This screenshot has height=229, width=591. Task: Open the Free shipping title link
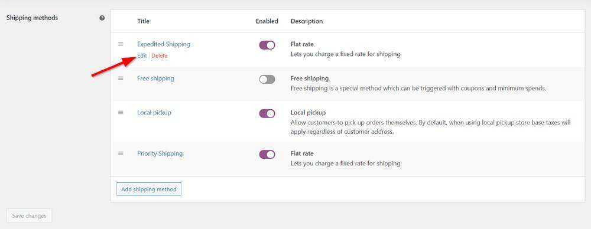pos(155,78)
